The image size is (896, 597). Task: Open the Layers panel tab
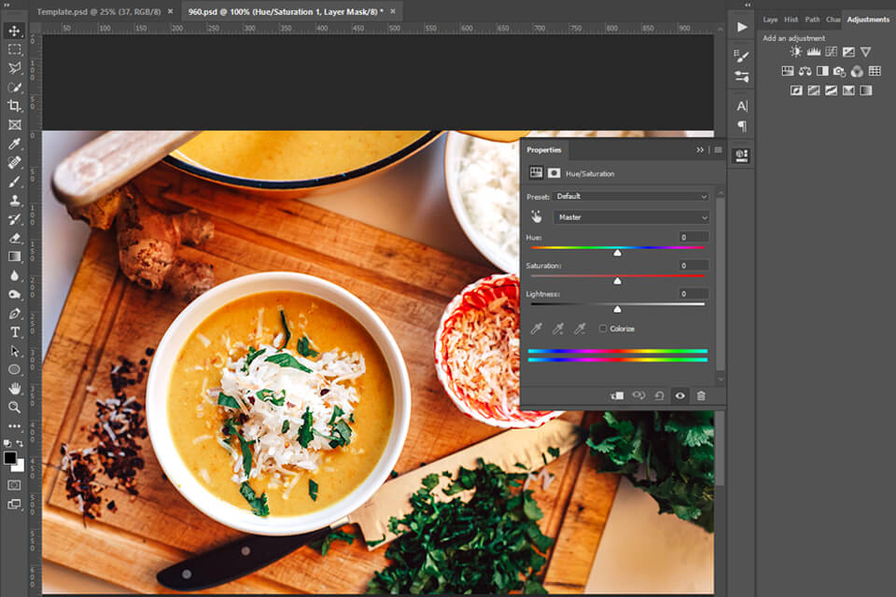point(770,20)
